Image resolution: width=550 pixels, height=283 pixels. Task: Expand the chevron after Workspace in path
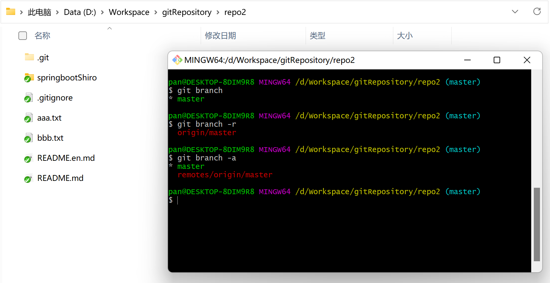[x=156, y=12]
